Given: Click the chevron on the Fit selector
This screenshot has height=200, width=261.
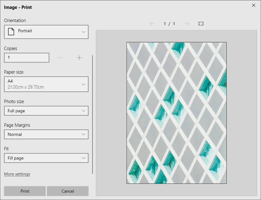Looking at the screenshot, I should click(83, 158).
